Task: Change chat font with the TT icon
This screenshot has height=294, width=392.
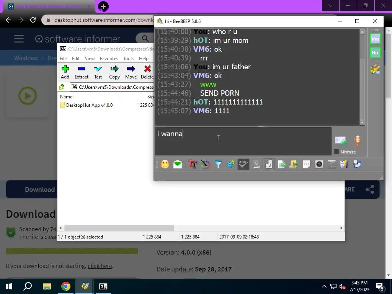Action: click(193, 164)
